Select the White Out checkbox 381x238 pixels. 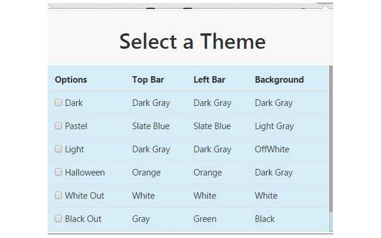click(x=58, y=196)
